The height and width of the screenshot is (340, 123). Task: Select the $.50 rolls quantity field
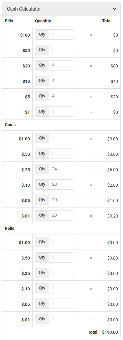[x=61, y=257]
